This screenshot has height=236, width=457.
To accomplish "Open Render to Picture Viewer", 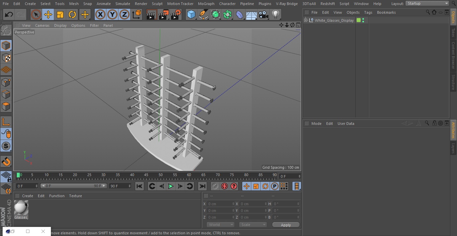I will point(164,14).
